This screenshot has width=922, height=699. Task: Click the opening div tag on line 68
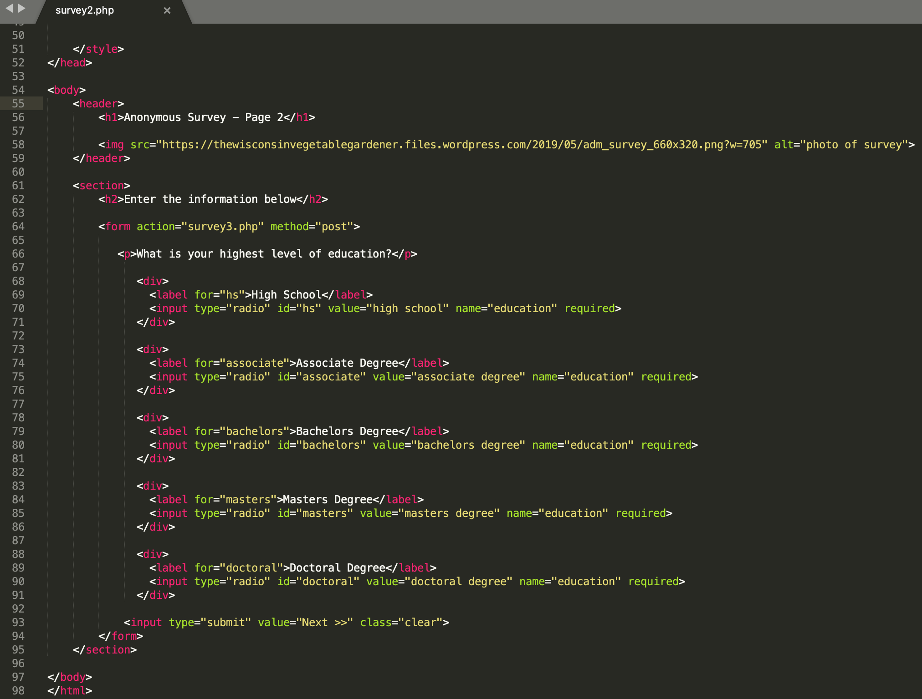tap(153, 281)
